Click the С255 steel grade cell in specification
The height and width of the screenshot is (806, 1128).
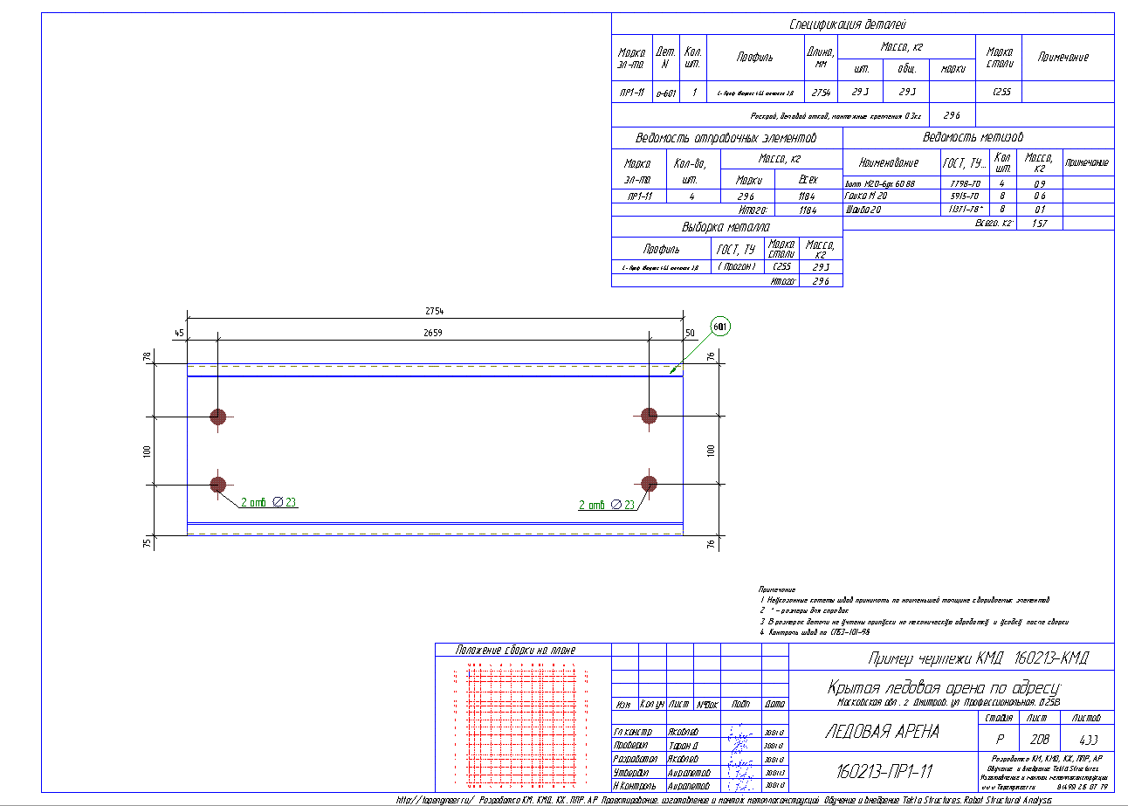(x=1001, y=92)
